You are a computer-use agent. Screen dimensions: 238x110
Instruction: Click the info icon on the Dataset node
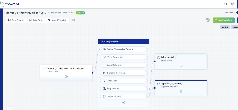pyautogui.click(x=44, y=69)
